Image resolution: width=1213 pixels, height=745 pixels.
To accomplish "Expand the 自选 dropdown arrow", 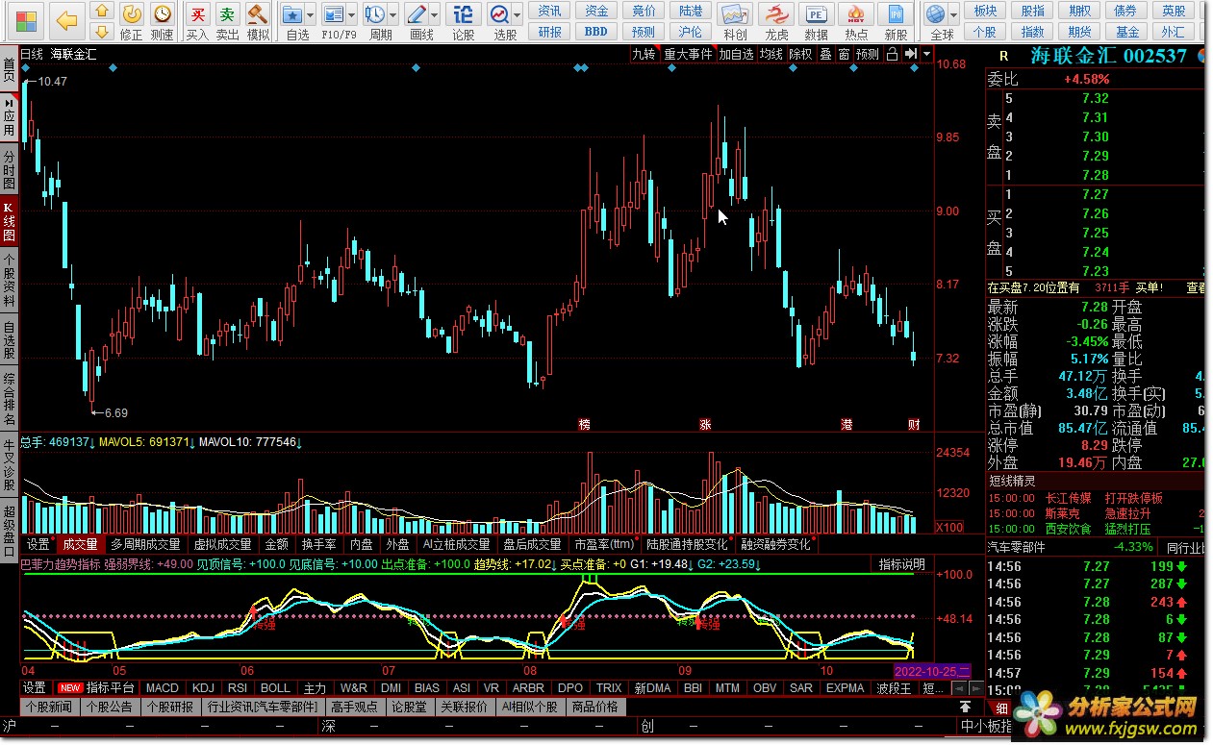I will pyautogui.click(x=311, y=15).
